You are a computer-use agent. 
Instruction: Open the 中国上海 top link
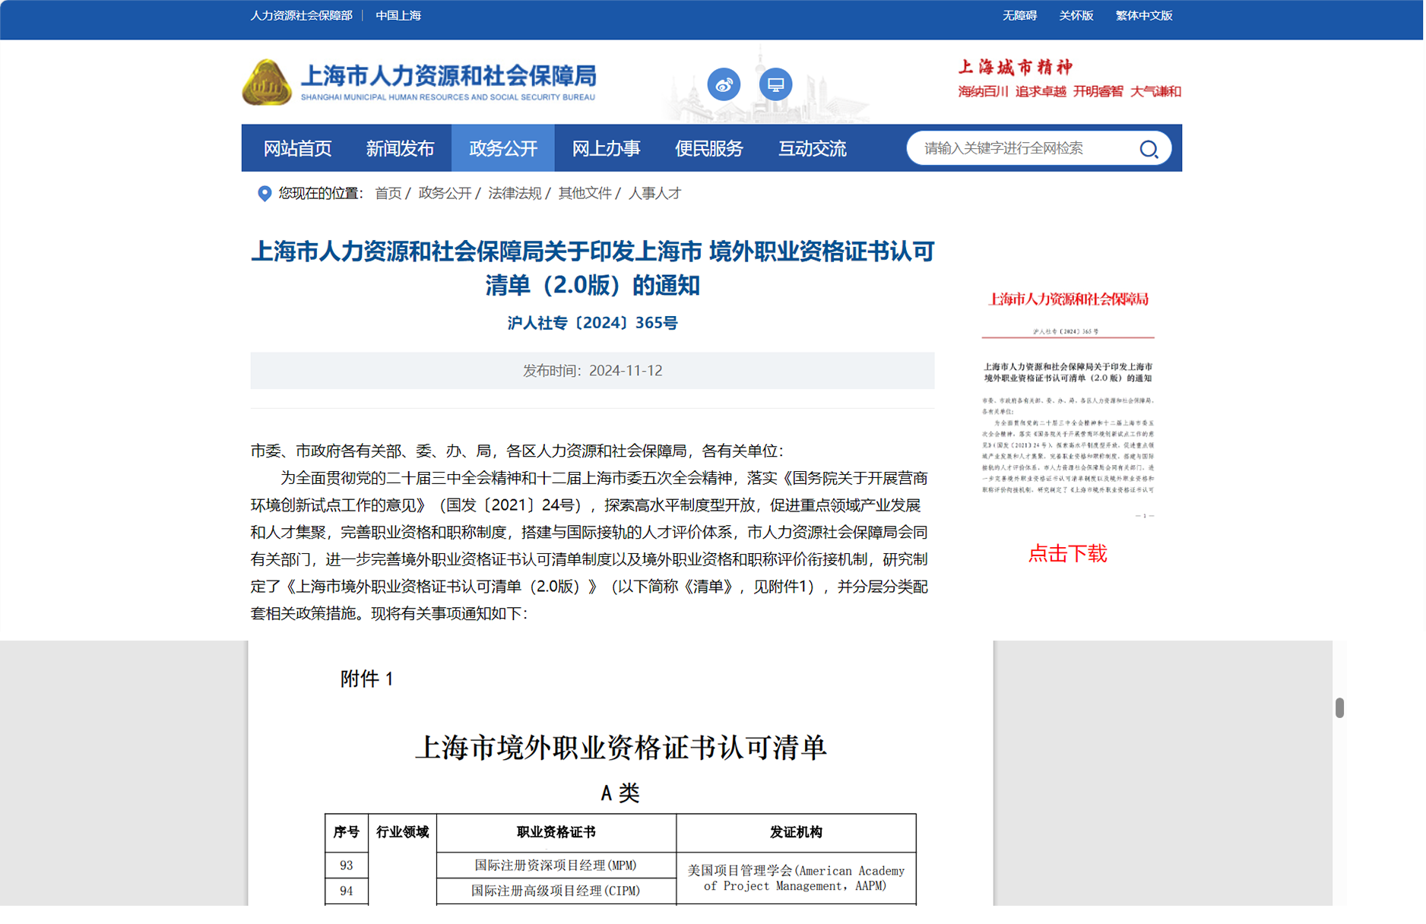coord(398,16)
